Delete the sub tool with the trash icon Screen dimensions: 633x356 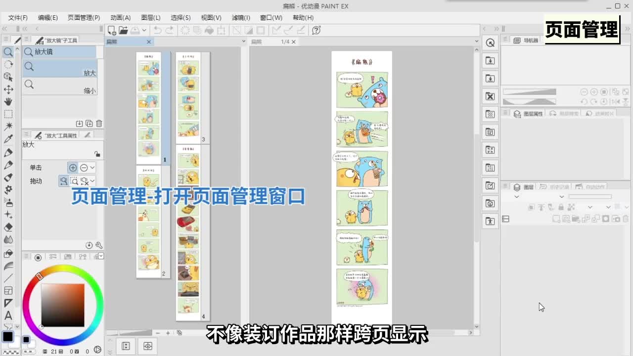99,124
